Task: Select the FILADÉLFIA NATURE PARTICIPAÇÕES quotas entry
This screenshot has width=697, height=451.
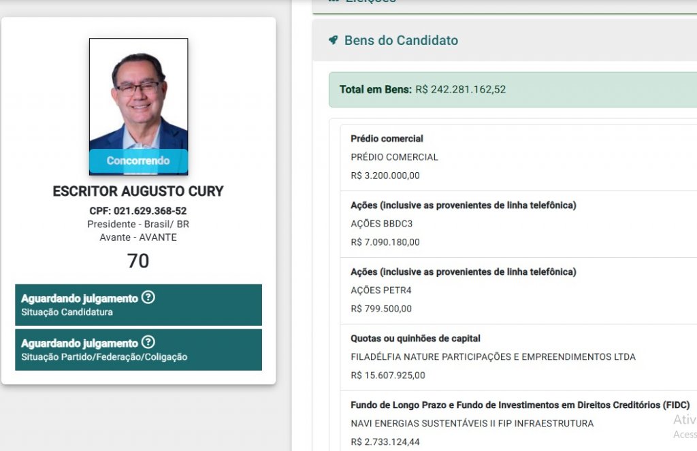Action: tap(518, 357)
